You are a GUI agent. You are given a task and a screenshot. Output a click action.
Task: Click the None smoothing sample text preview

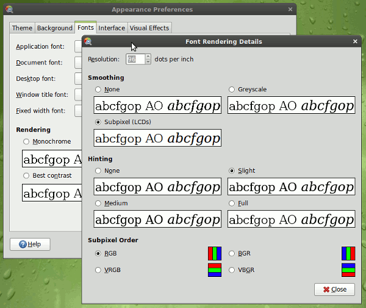[x=157, y=105]
